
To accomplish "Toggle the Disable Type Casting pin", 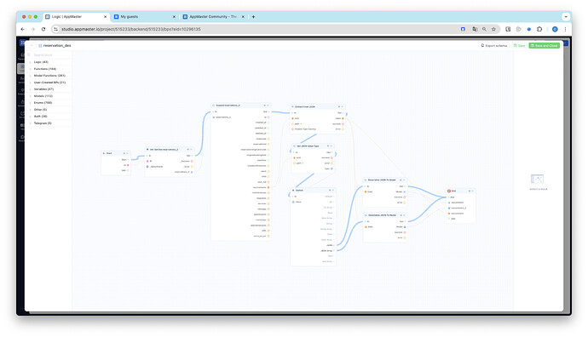I will (293, 129).
